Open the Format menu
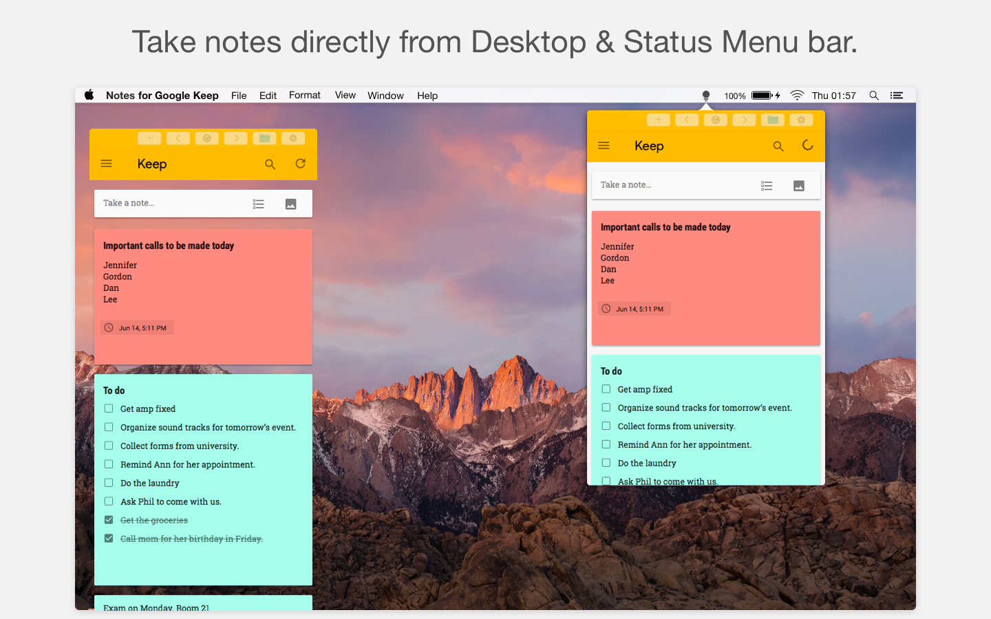The width and height of the screenshot is (991, 619). click(305, 95)
